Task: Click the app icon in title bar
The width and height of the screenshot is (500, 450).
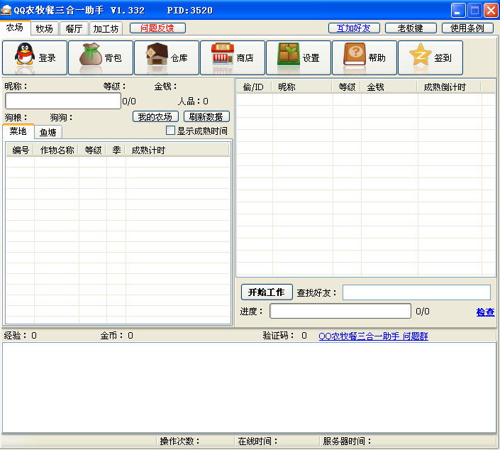Action: coord(6,11)
